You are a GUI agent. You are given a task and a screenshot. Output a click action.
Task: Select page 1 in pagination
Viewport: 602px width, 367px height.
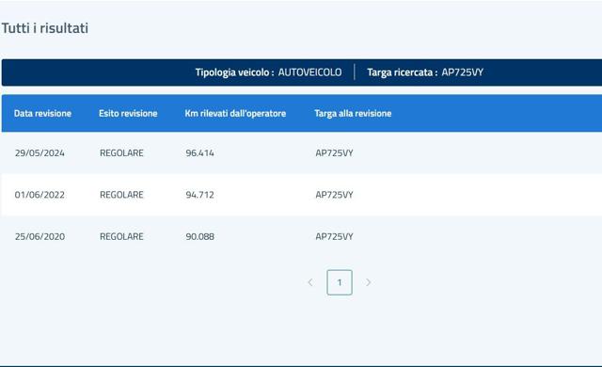click(x=340, y=282)
